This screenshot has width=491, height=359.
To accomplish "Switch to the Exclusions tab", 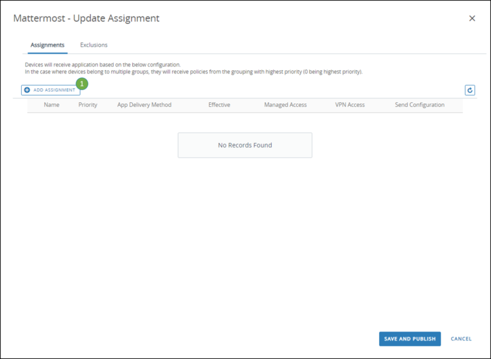I will 93,45.
